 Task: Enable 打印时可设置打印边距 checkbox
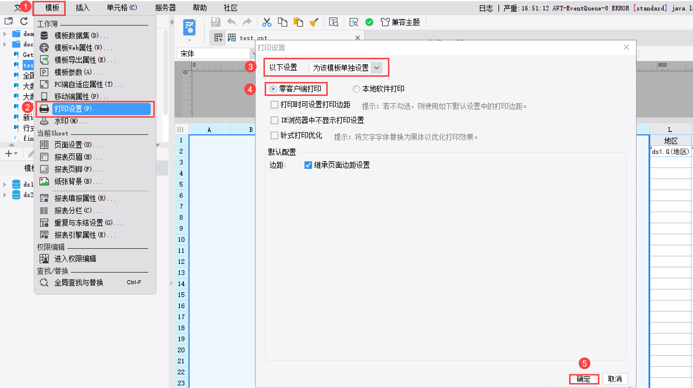[274, 105]
